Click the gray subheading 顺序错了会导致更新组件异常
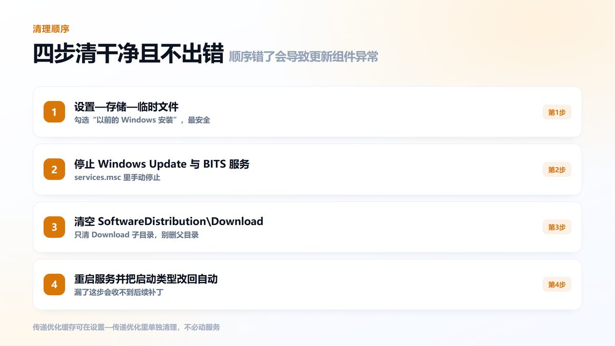615x346 pixels. click(303, 56)
